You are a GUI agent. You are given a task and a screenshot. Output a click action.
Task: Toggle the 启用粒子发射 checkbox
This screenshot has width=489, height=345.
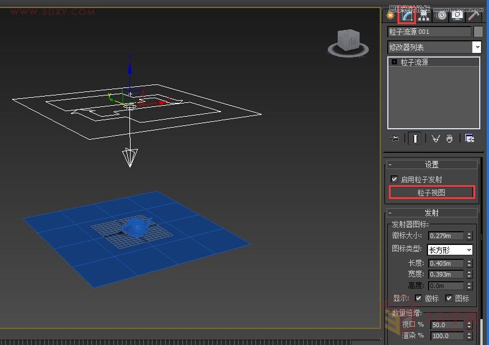point(394,178)
